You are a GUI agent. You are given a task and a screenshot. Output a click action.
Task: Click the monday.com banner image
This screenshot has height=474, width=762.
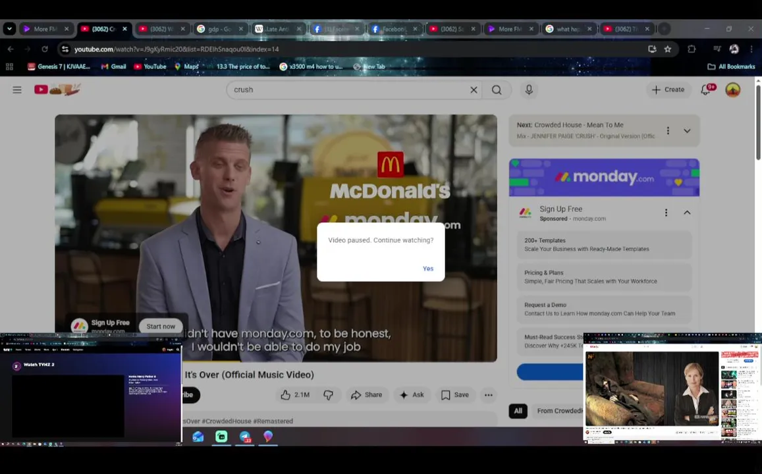[604, 177]
